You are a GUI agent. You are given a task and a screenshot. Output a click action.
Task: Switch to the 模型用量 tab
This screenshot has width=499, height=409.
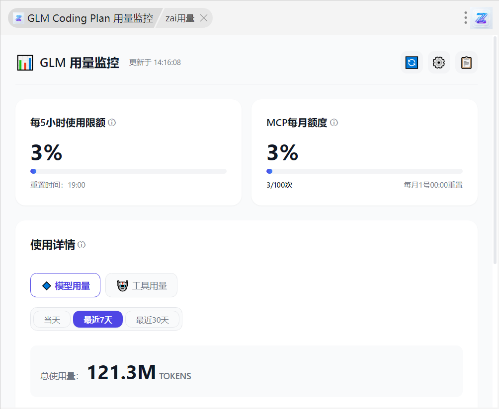(65, 285)
